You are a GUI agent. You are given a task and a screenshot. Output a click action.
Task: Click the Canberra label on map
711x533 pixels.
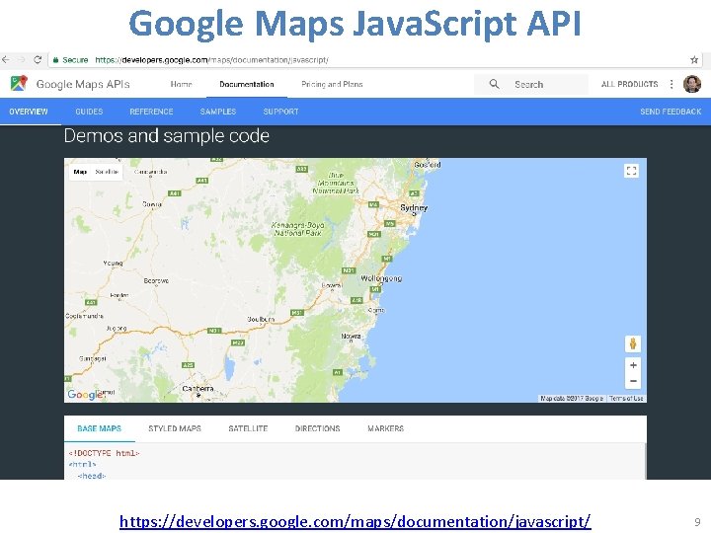(x=197, y=389)
